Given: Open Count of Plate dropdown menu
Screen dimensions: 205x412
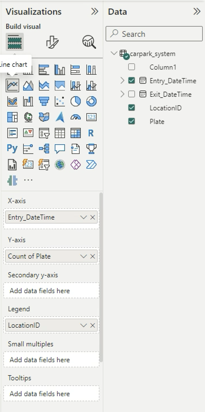Looking at the screenshot, I should pos(83,256).
